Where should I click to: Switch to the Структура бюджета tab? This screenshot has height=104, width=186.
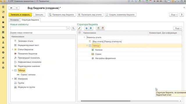point(30,20)
